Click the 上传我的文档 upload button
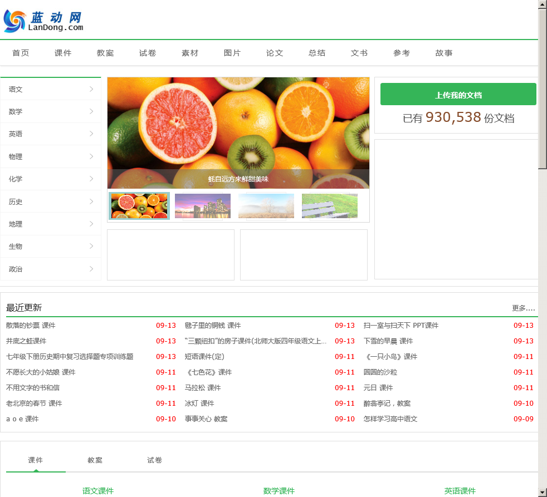Image resolution: width=547 pixels, height=497 pixels. (458, 94)
